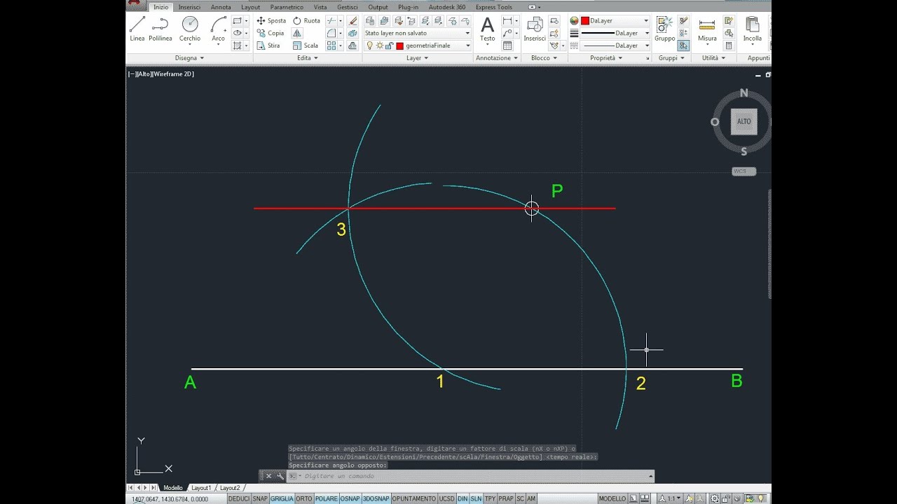Expand the Proprietà panel

(605, 58)
